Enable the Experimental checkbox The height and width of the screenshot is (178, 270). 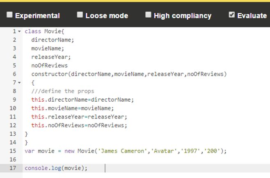coord(9,15)
